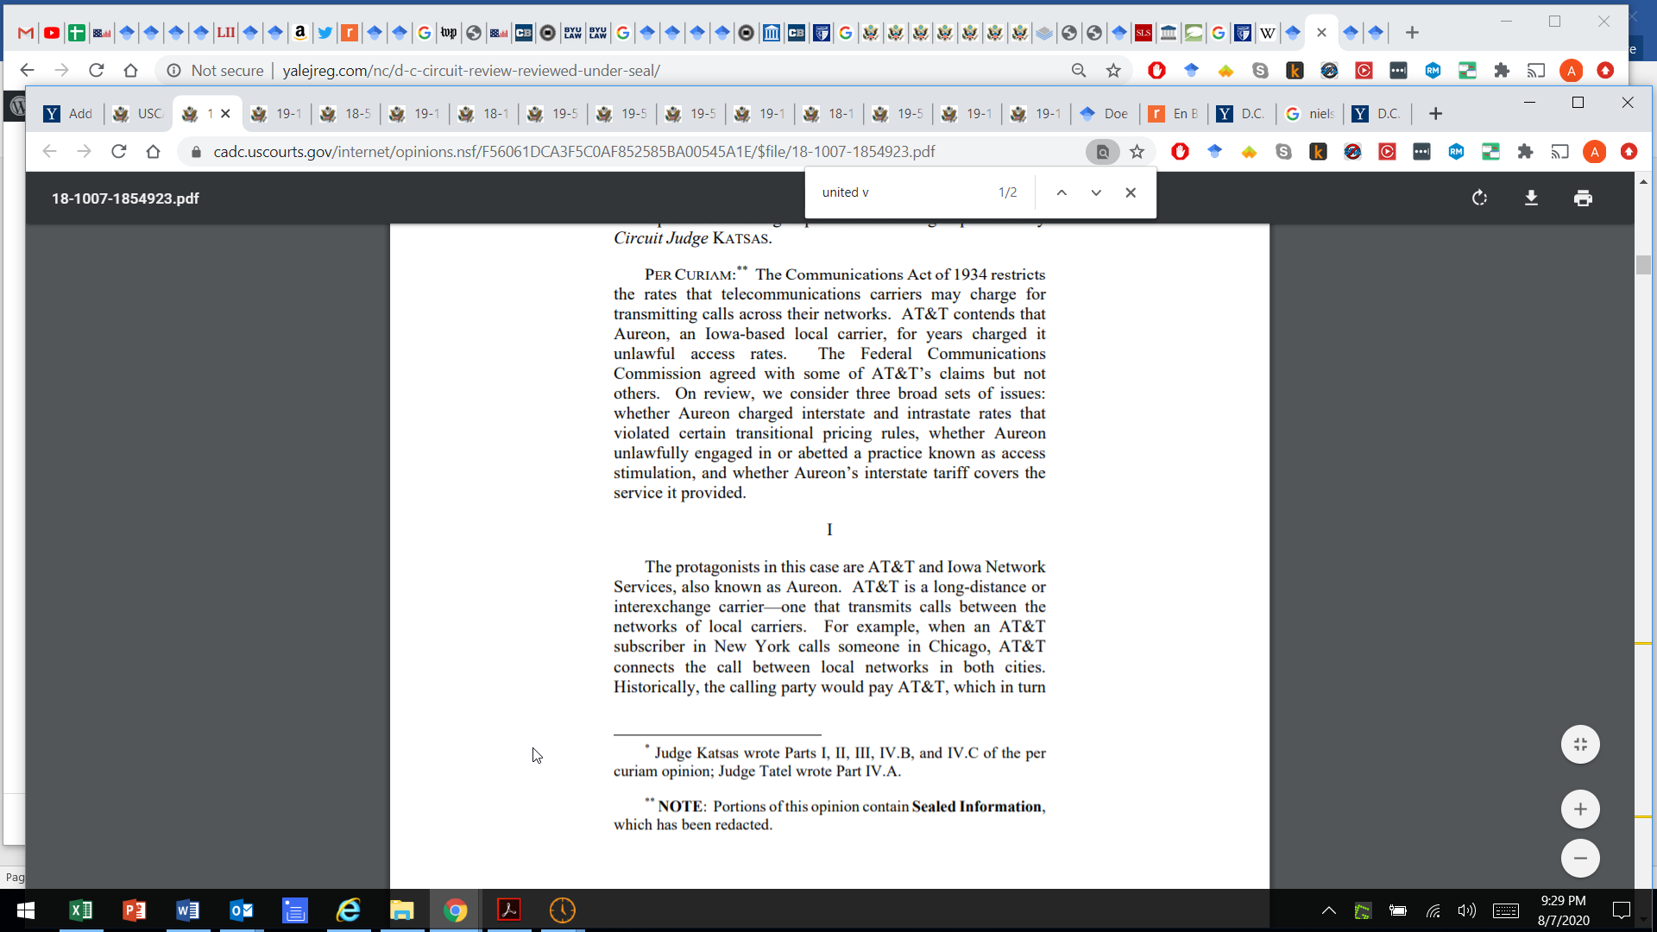Open new tab in front window

pyautogui.click(x=1436, y=114)
